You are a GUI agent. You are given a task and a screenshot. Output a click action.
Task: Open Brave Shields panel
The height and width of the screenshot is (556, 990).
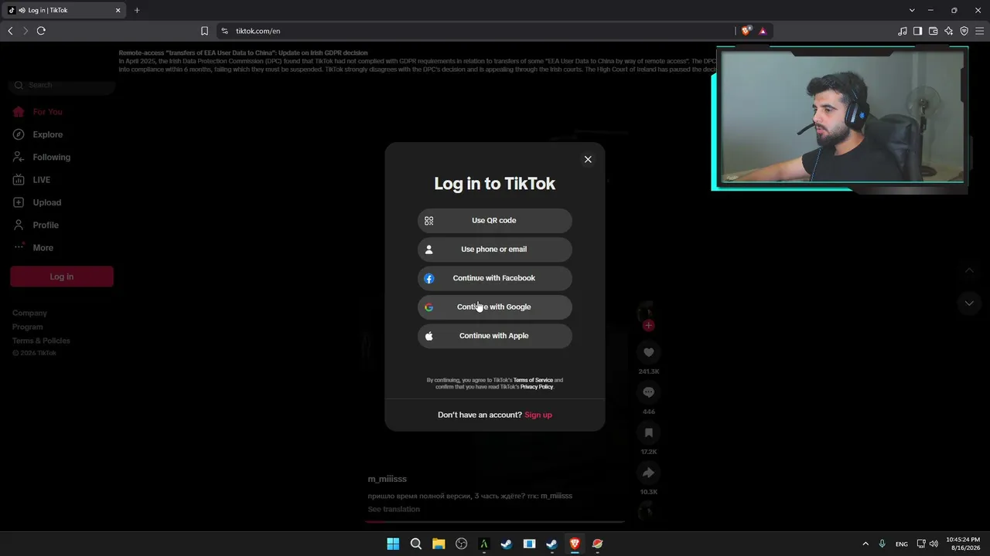coord(746,31)
